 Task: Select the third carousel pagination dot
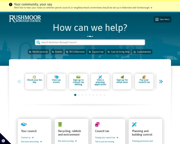coord(82,95)
